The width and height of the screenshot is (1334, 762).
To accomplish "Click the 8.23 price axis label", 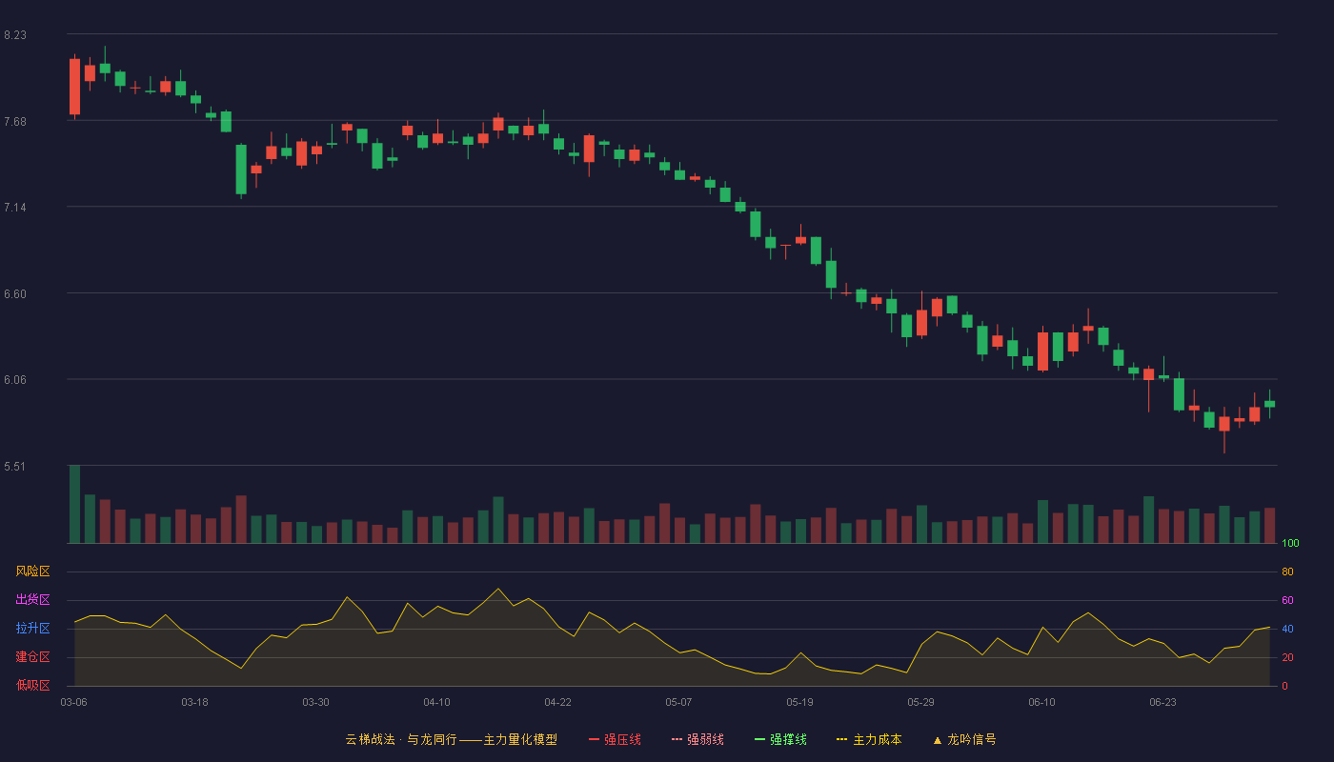I will point(15,35).
